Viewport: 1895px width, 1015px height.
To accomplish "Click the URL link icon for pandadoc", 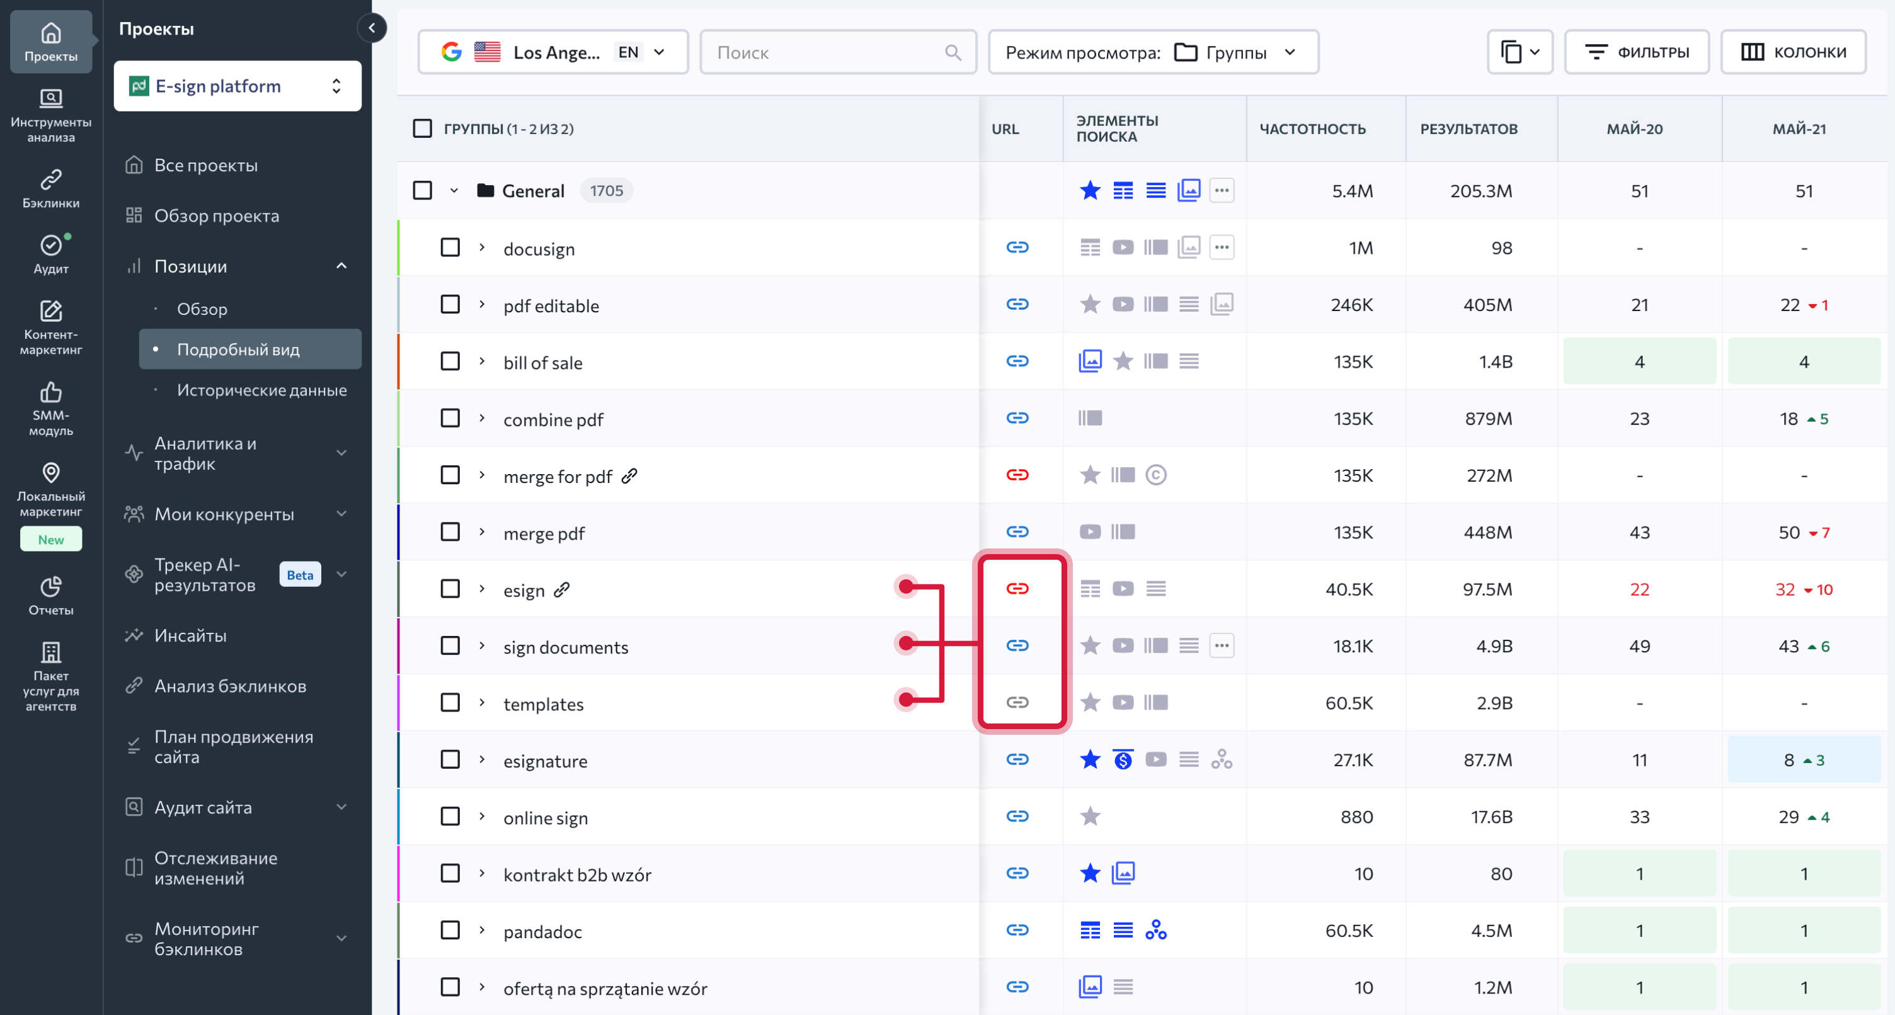I will 1017,931.
